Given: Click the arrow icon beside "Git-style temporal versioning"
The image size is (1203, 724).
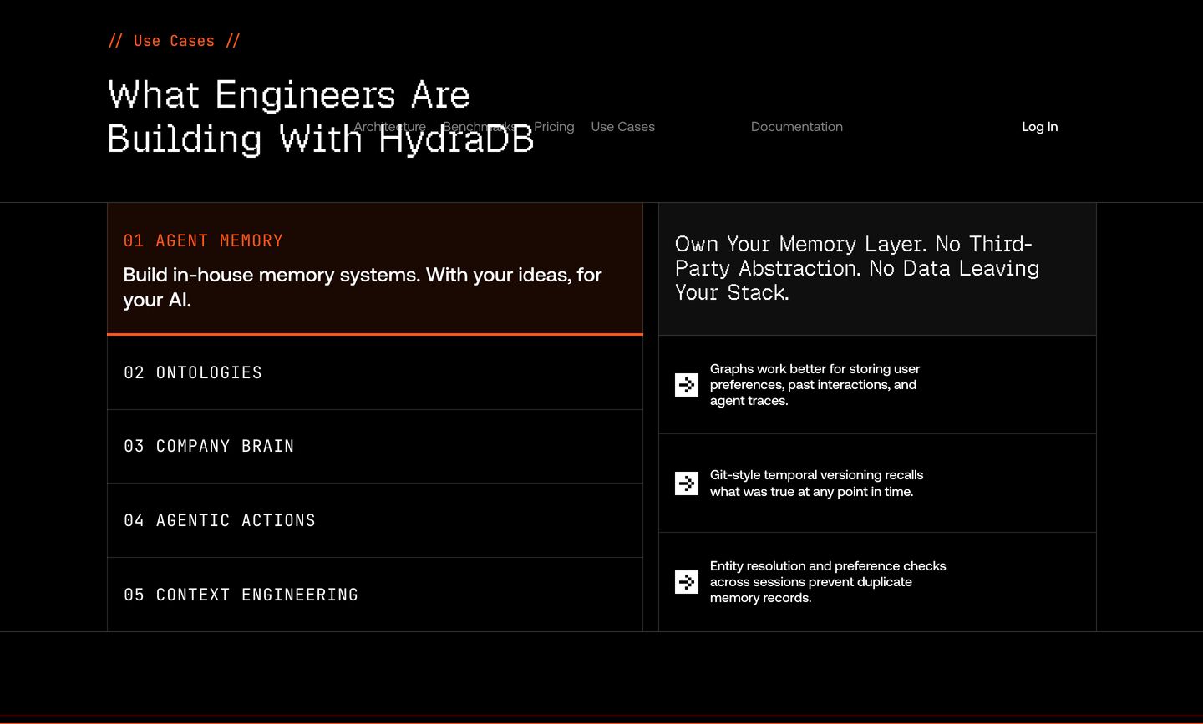Looking at the screenshot, I should pos(687,484).
